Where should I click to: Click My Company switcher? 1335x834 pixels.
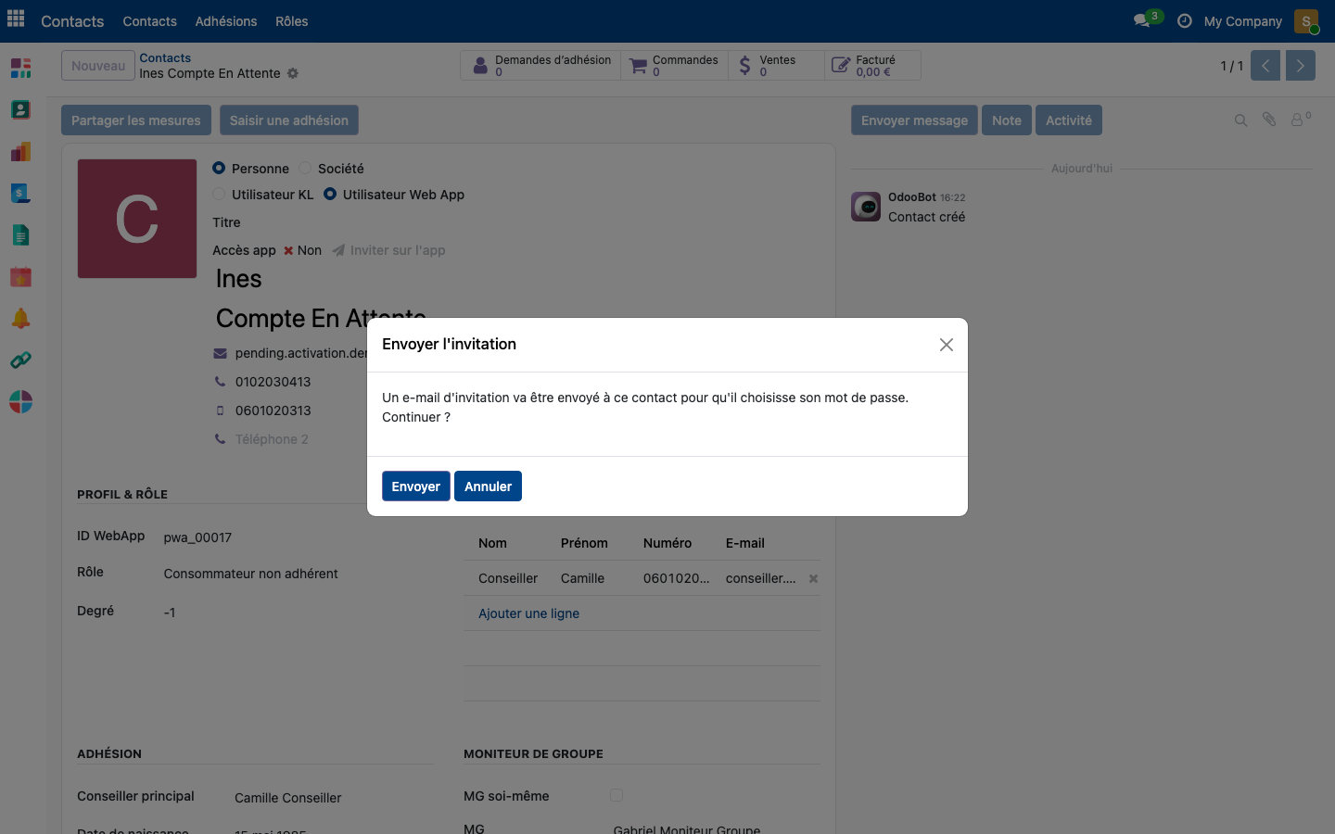(x=1242, y=20)
